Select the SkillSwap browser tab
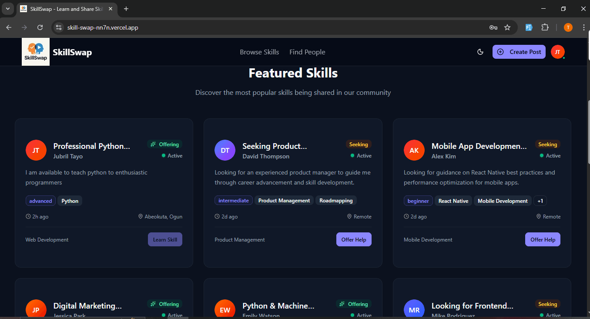The image size is (590, 319). point(67,9)
